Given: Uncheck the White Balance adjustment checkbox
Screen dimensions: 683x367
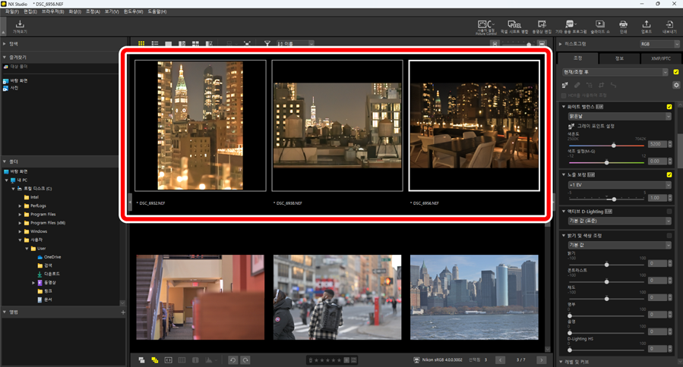Looking at the screenshot, I should pos(669,107).
